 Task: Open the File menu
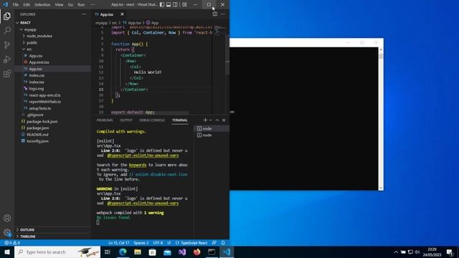pos(16,5)
